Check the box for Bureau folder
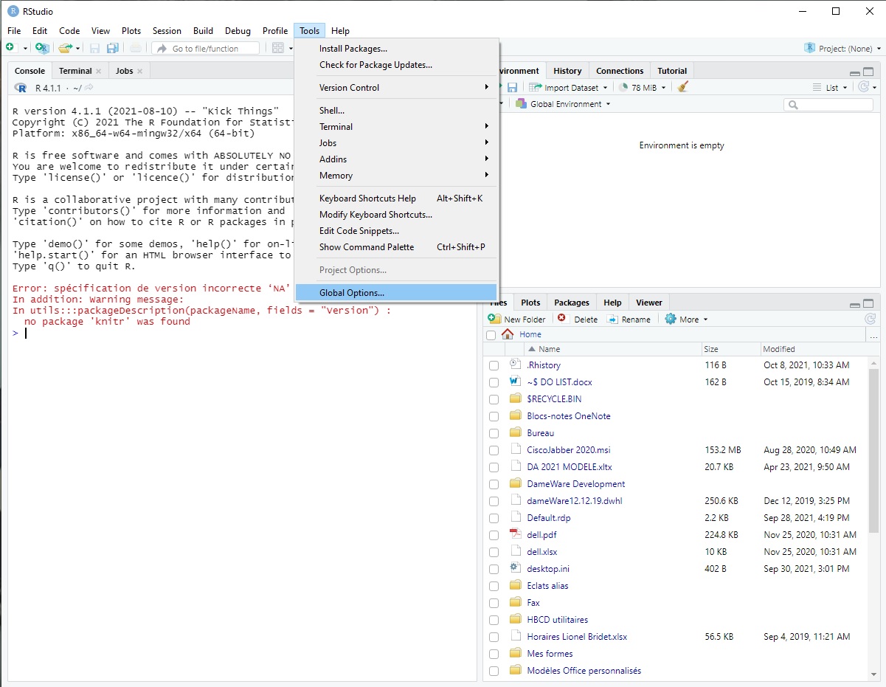Viewport: 886px width, 687px height. coord(494,433)
